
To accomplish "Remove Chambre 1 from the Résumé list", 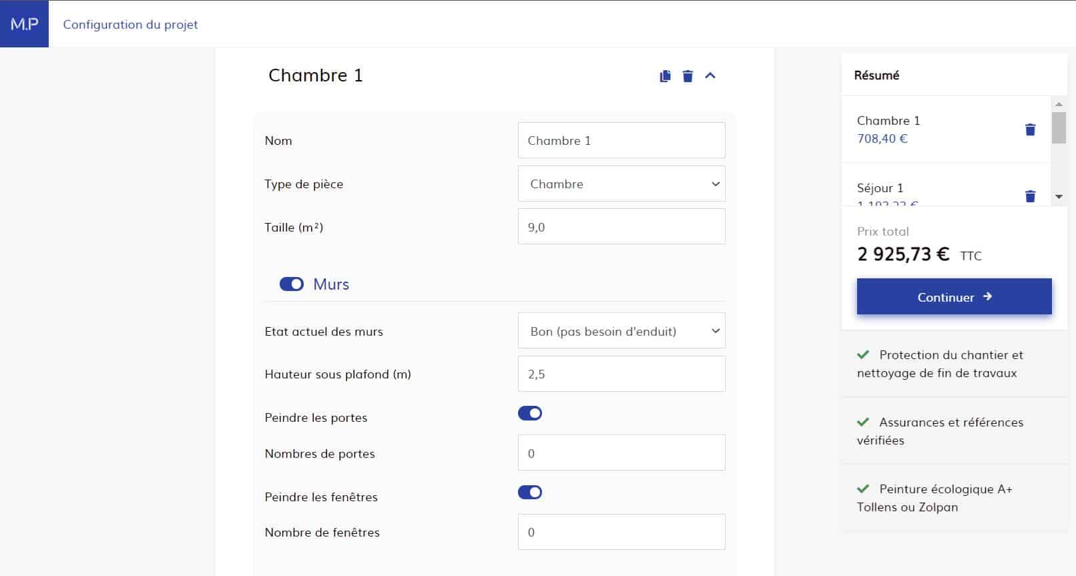I will 1030,129.
